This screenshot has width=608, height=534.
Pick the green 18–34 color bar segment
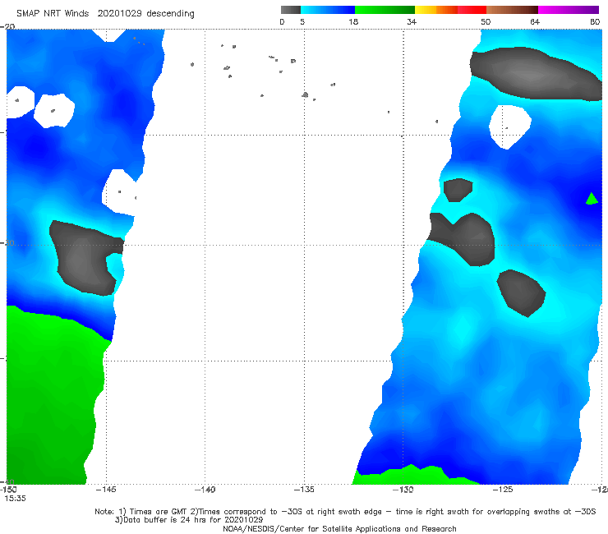point(385,10)
